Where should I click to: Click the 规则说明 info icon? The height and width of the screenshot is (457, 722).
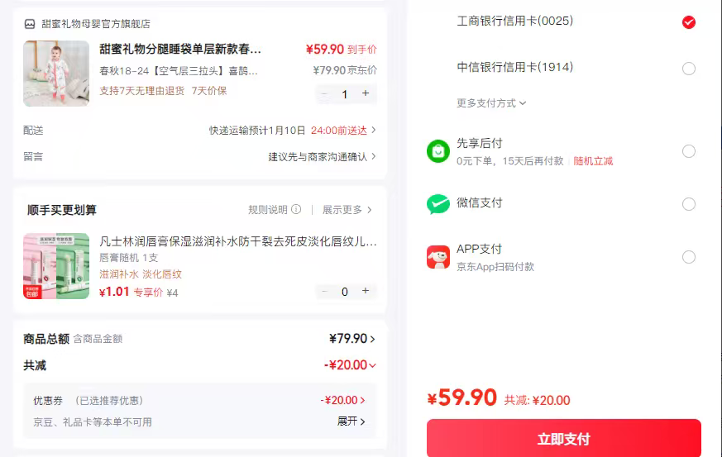(296, 210)
